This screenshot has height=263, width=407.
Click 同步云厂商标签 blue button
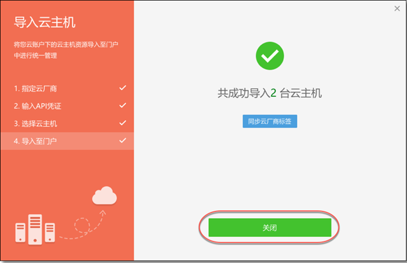270,122
